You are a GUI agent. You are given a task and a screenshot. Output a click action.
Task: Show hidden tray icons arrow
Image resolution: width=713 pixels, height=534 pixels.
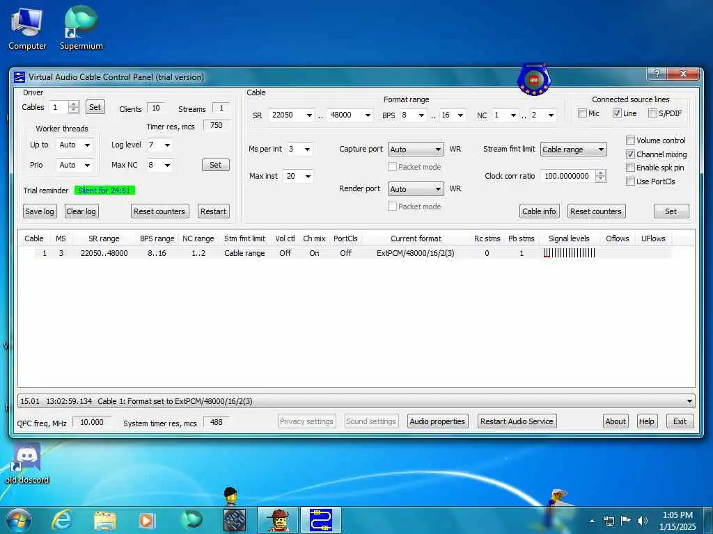tap(592, 521)
